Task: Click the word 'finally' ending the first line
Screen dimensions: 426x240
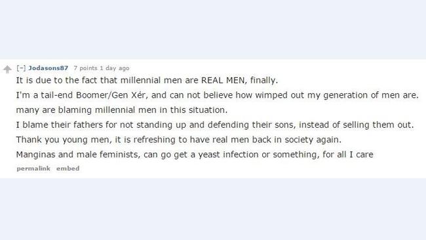Action: pyautogui.click(x=263, y=81)
